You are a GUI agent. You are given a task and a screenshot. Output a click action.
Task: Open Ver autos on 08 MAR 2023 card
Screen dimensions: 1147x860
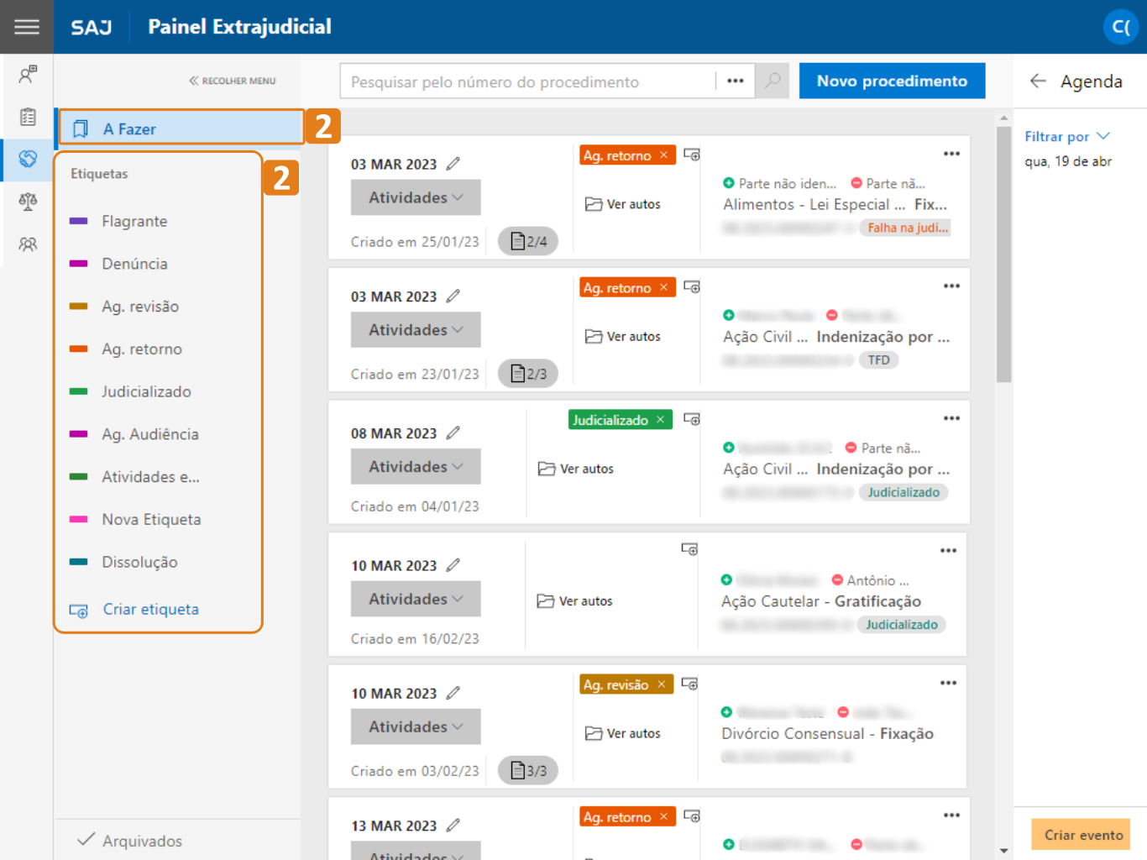pos(575,469)
